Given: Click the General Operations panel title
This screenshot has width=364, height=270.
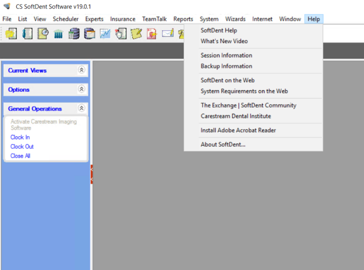Looking at the screenshot, I should pos(35,109).
